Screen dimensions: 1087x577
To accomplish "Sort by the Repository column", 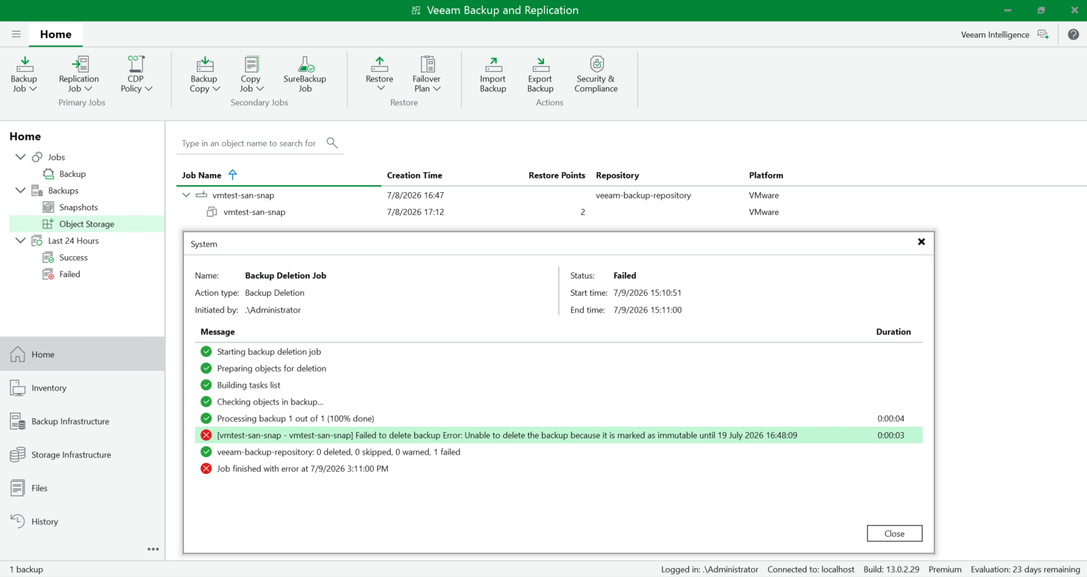I will [617, 175].
